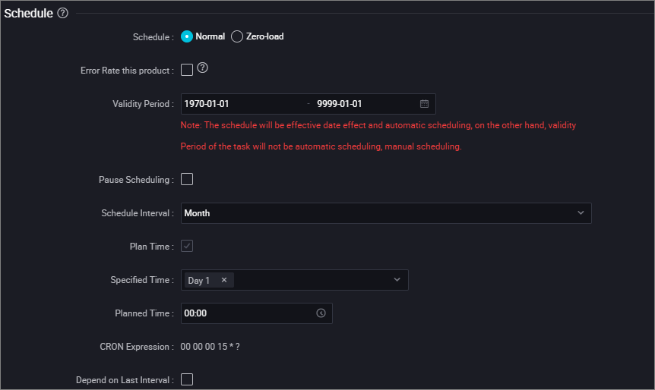Select the Normal schedule radio button
The width and height of the screenshot is (655, 390).
(x=187, y=36)
